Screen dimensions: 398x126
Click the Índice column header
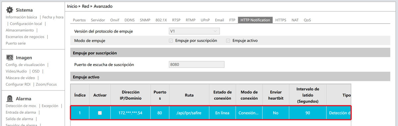coord(80,95)
